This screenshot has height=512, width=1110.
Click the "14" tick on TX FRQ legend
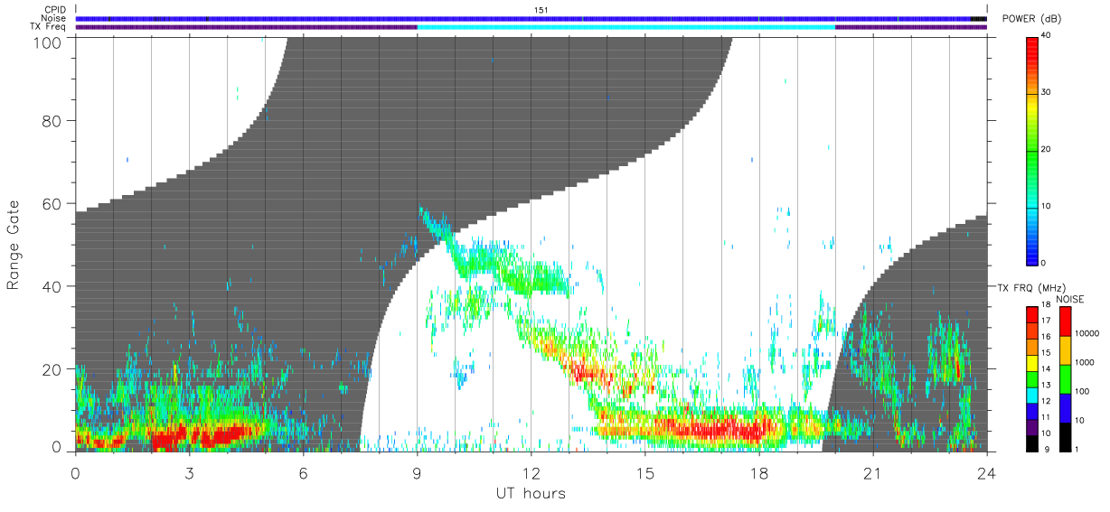(1046, 368)
